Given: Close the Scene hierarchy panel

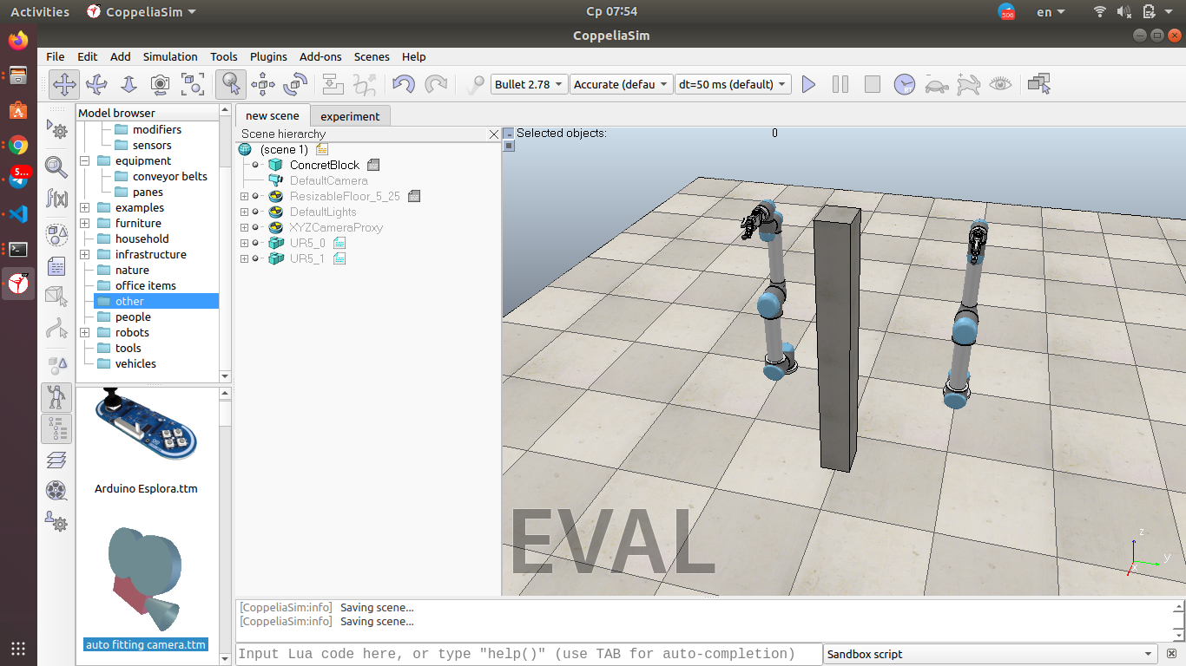Looking at the screenshot, I should [x=494, y=134].
